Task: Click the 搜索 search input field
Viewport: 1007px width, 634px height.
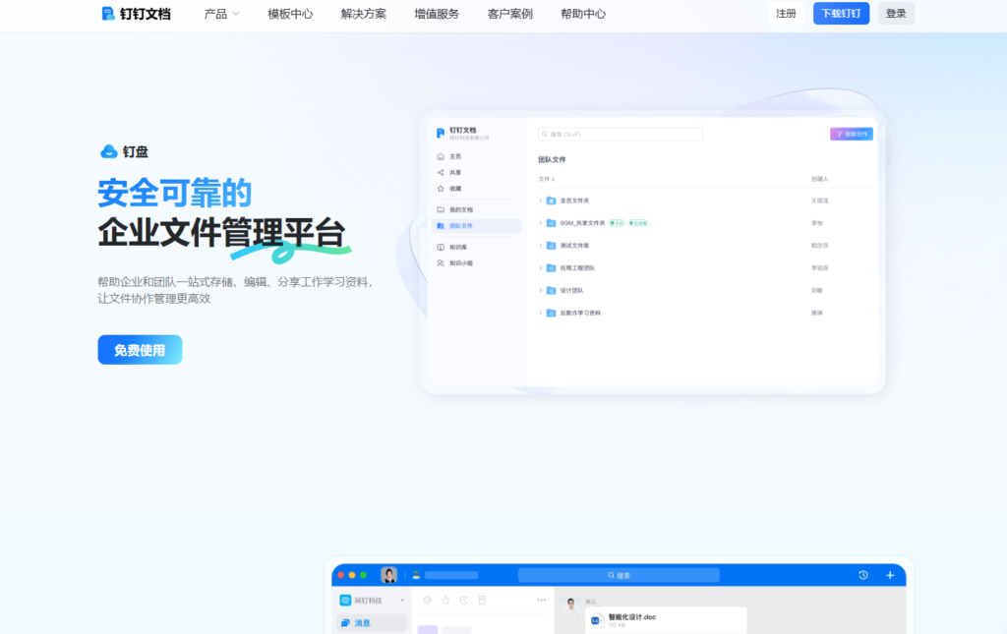Action: click(621, 133)
